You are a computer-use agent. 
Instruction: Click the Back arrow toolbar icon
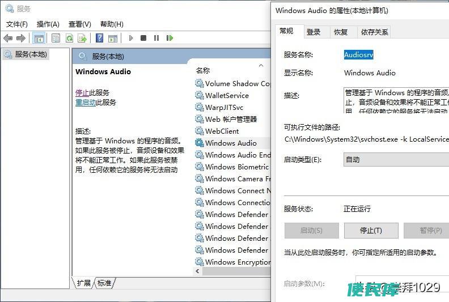coord(8,38)
